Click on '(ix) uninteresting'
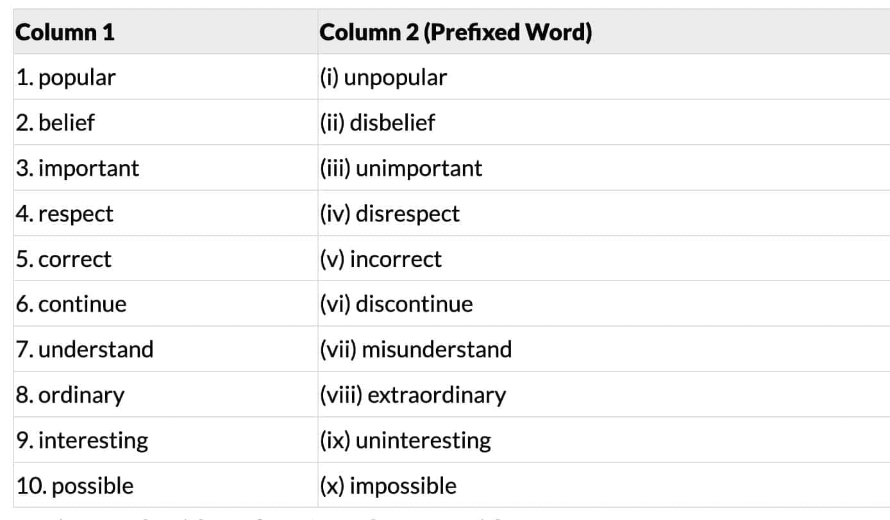890x520 pixels. tap(405, 440)
